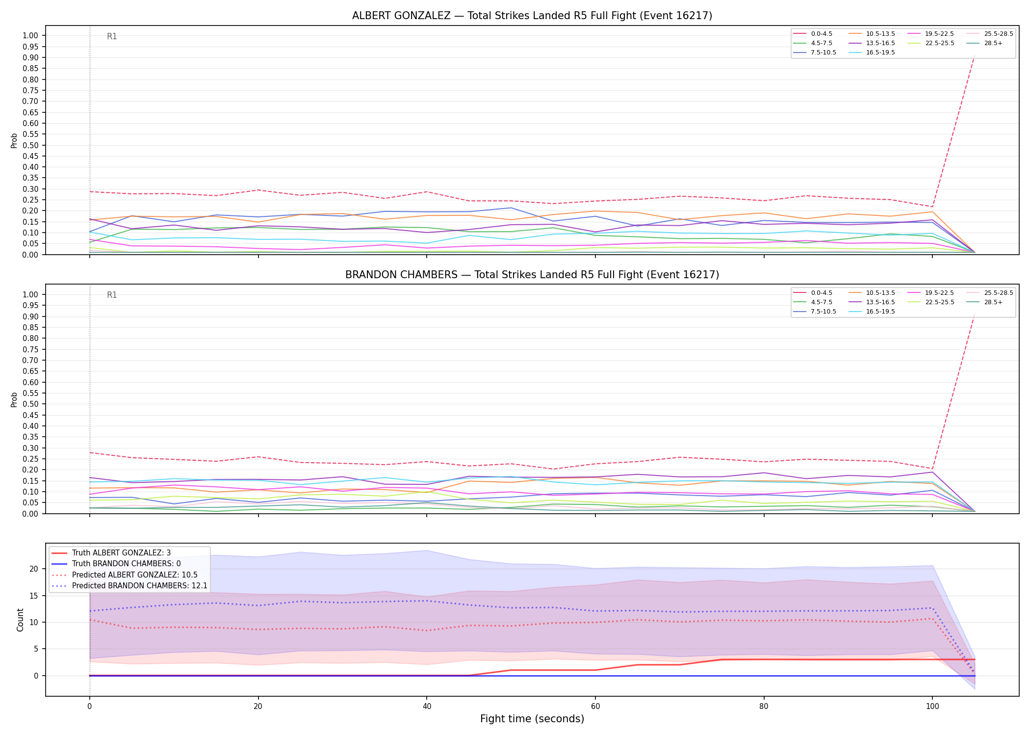Click Predicted ALBERT GONZALEZ: 10.5 legend item
The height and width of the screenshot is (736, 1030).
125,575
